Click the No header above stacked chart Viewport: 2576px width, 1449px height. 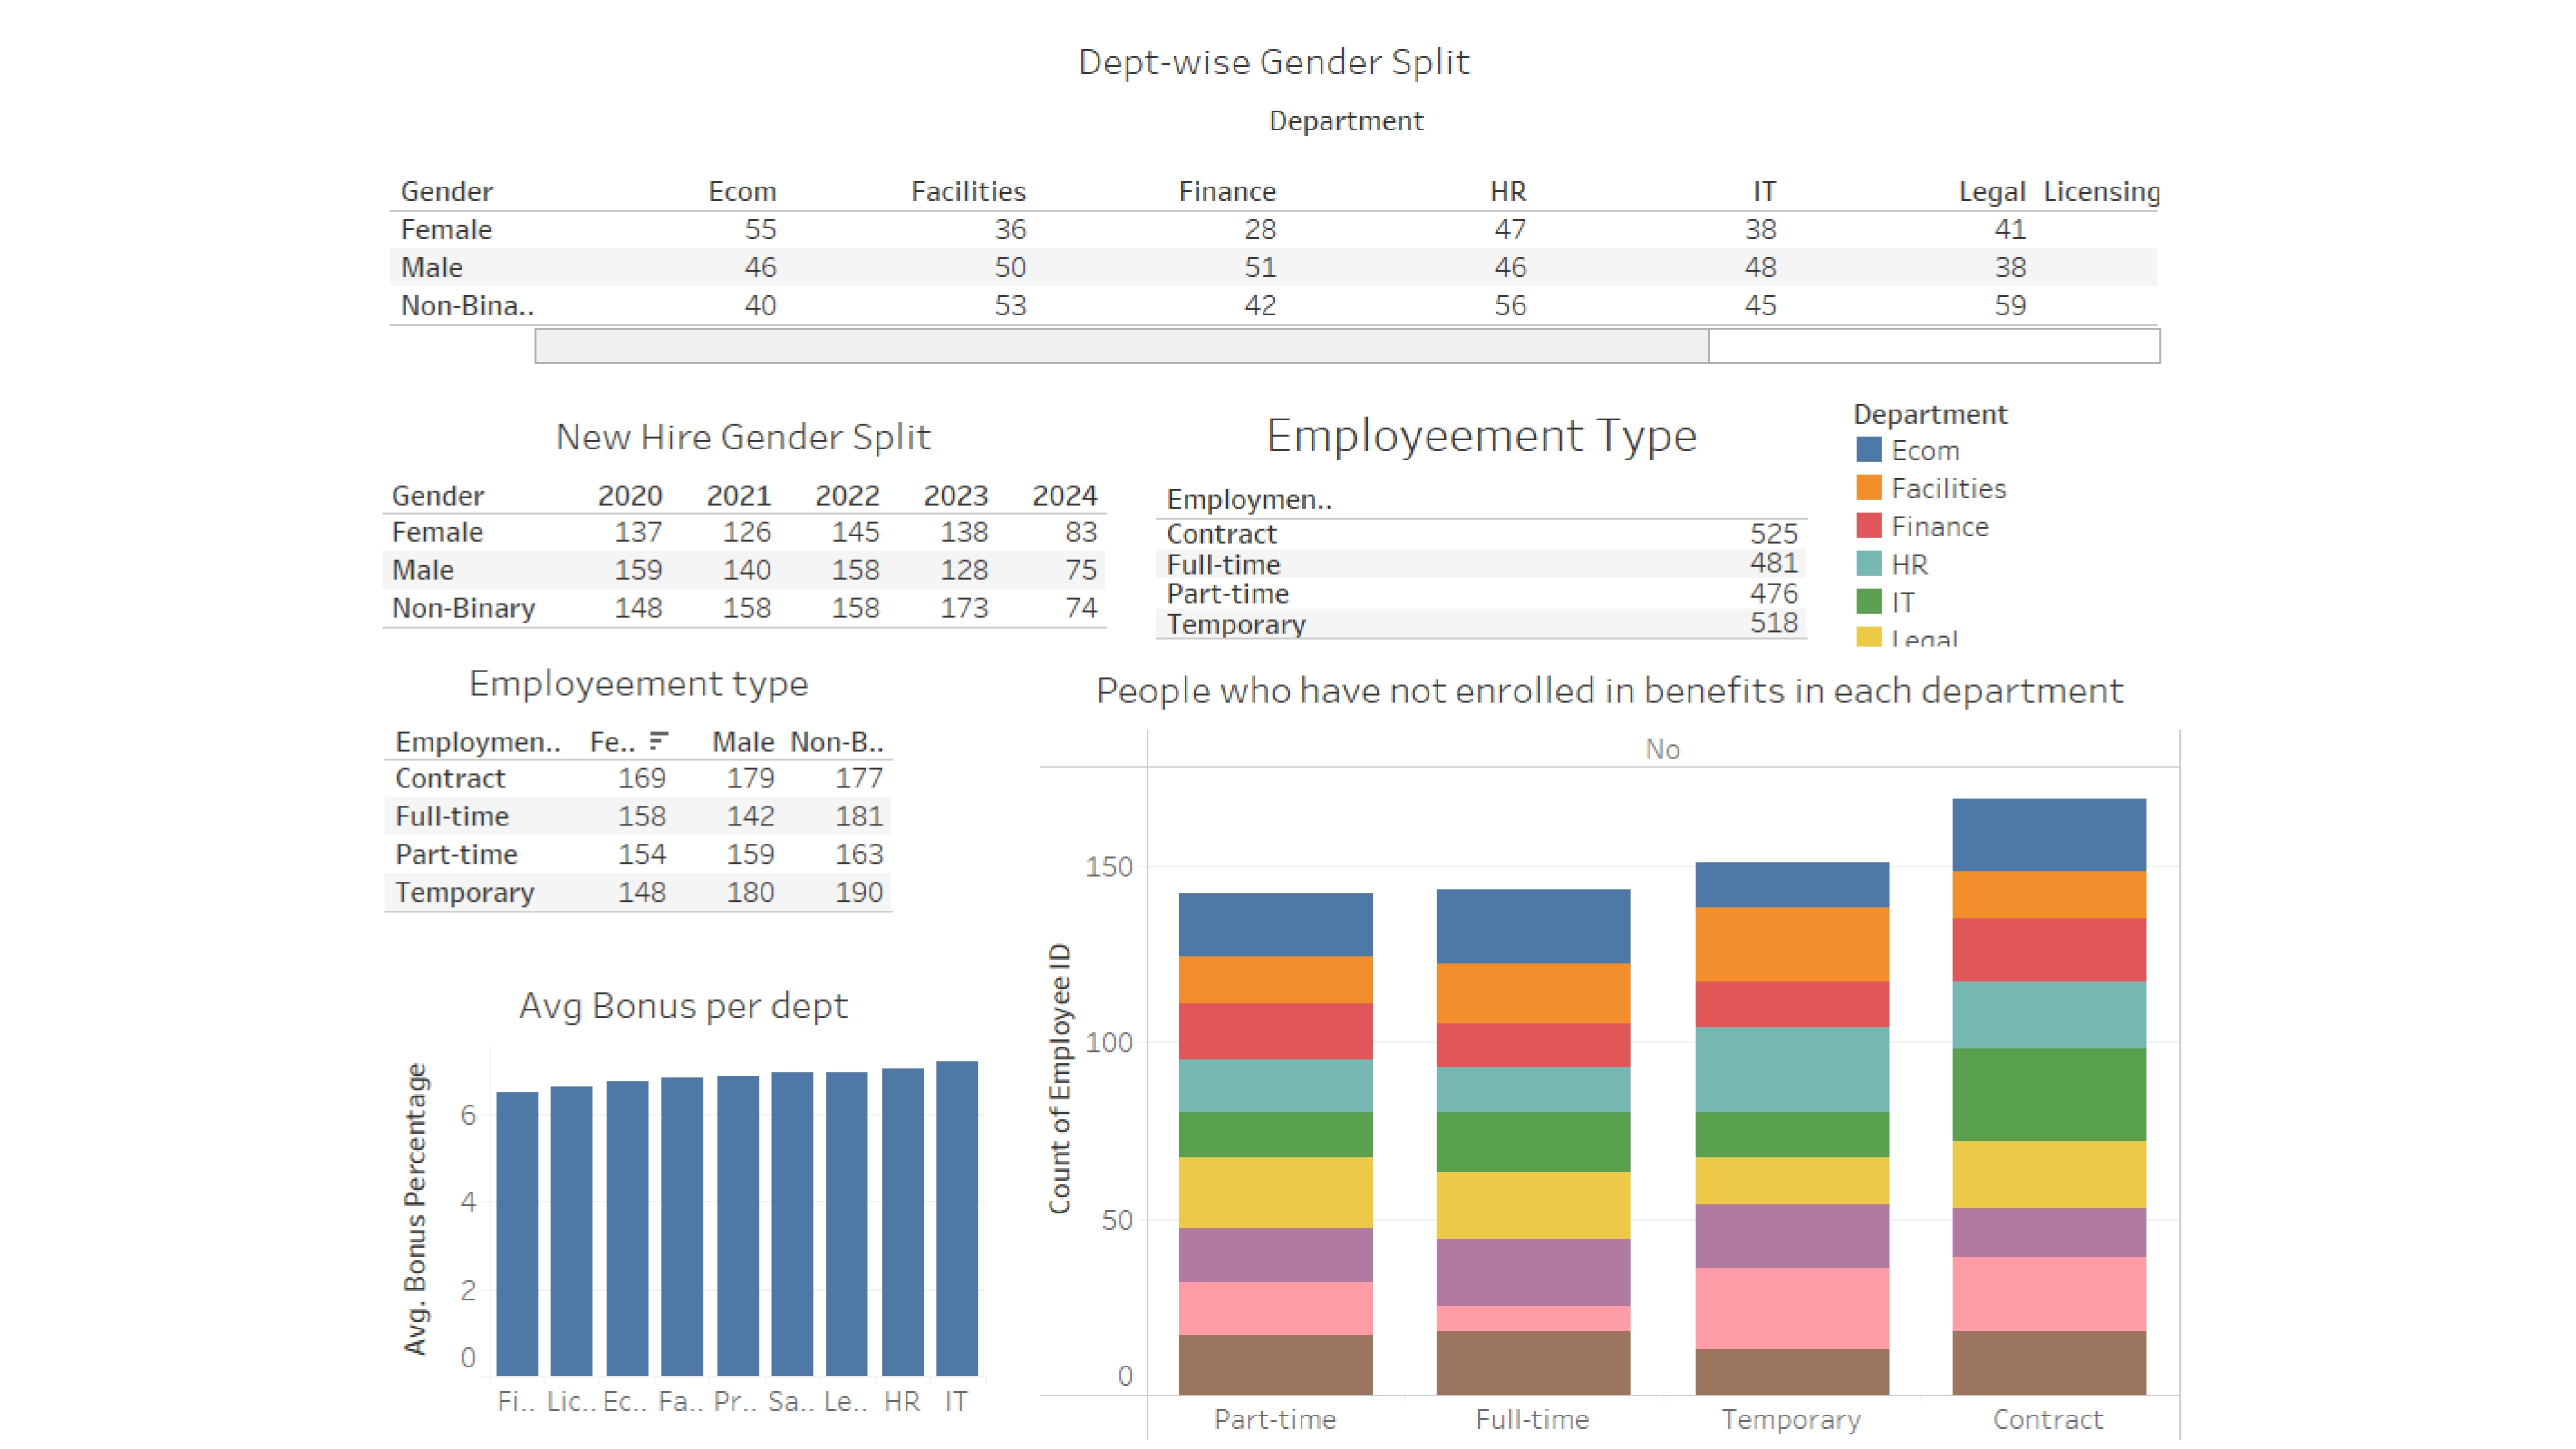1662,749
